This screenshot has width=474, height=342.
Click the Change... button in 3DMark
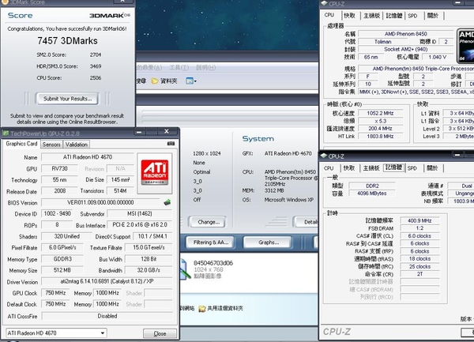click(x=207, y=222)
